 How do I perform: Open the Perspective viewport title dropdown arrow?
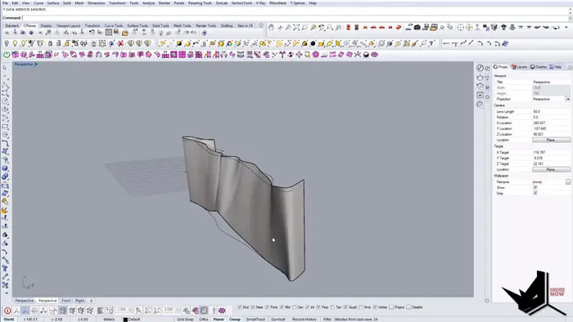(x=37, y=65)
